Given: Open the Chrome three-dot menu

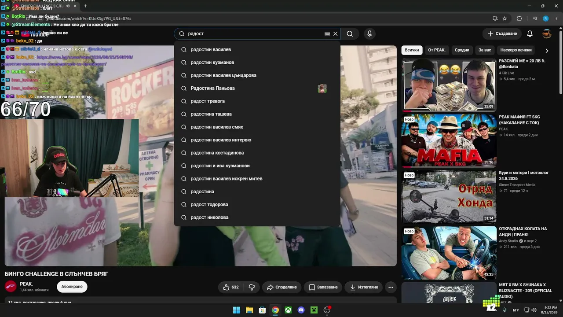Looking at the screenshot, I should (556, 18).
